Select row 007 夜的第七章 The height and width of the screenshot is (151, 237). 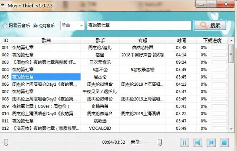tap(114, 91)
